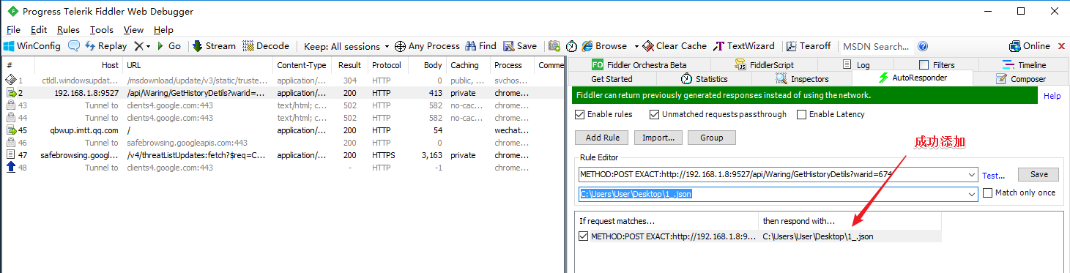Click the Group button
This screenshot has width=1070, height=273.
[711, 138]
